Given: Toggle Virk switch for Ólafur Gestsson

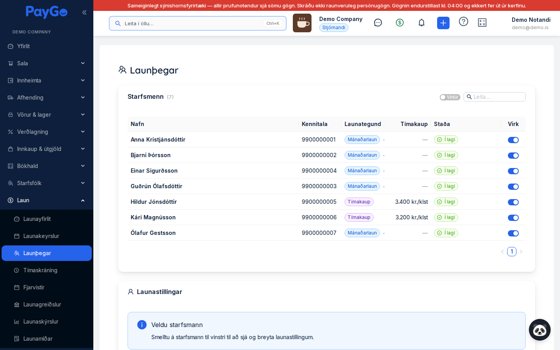Looking at the screenshot, I should pyautogui.click(x=513, y=233).
